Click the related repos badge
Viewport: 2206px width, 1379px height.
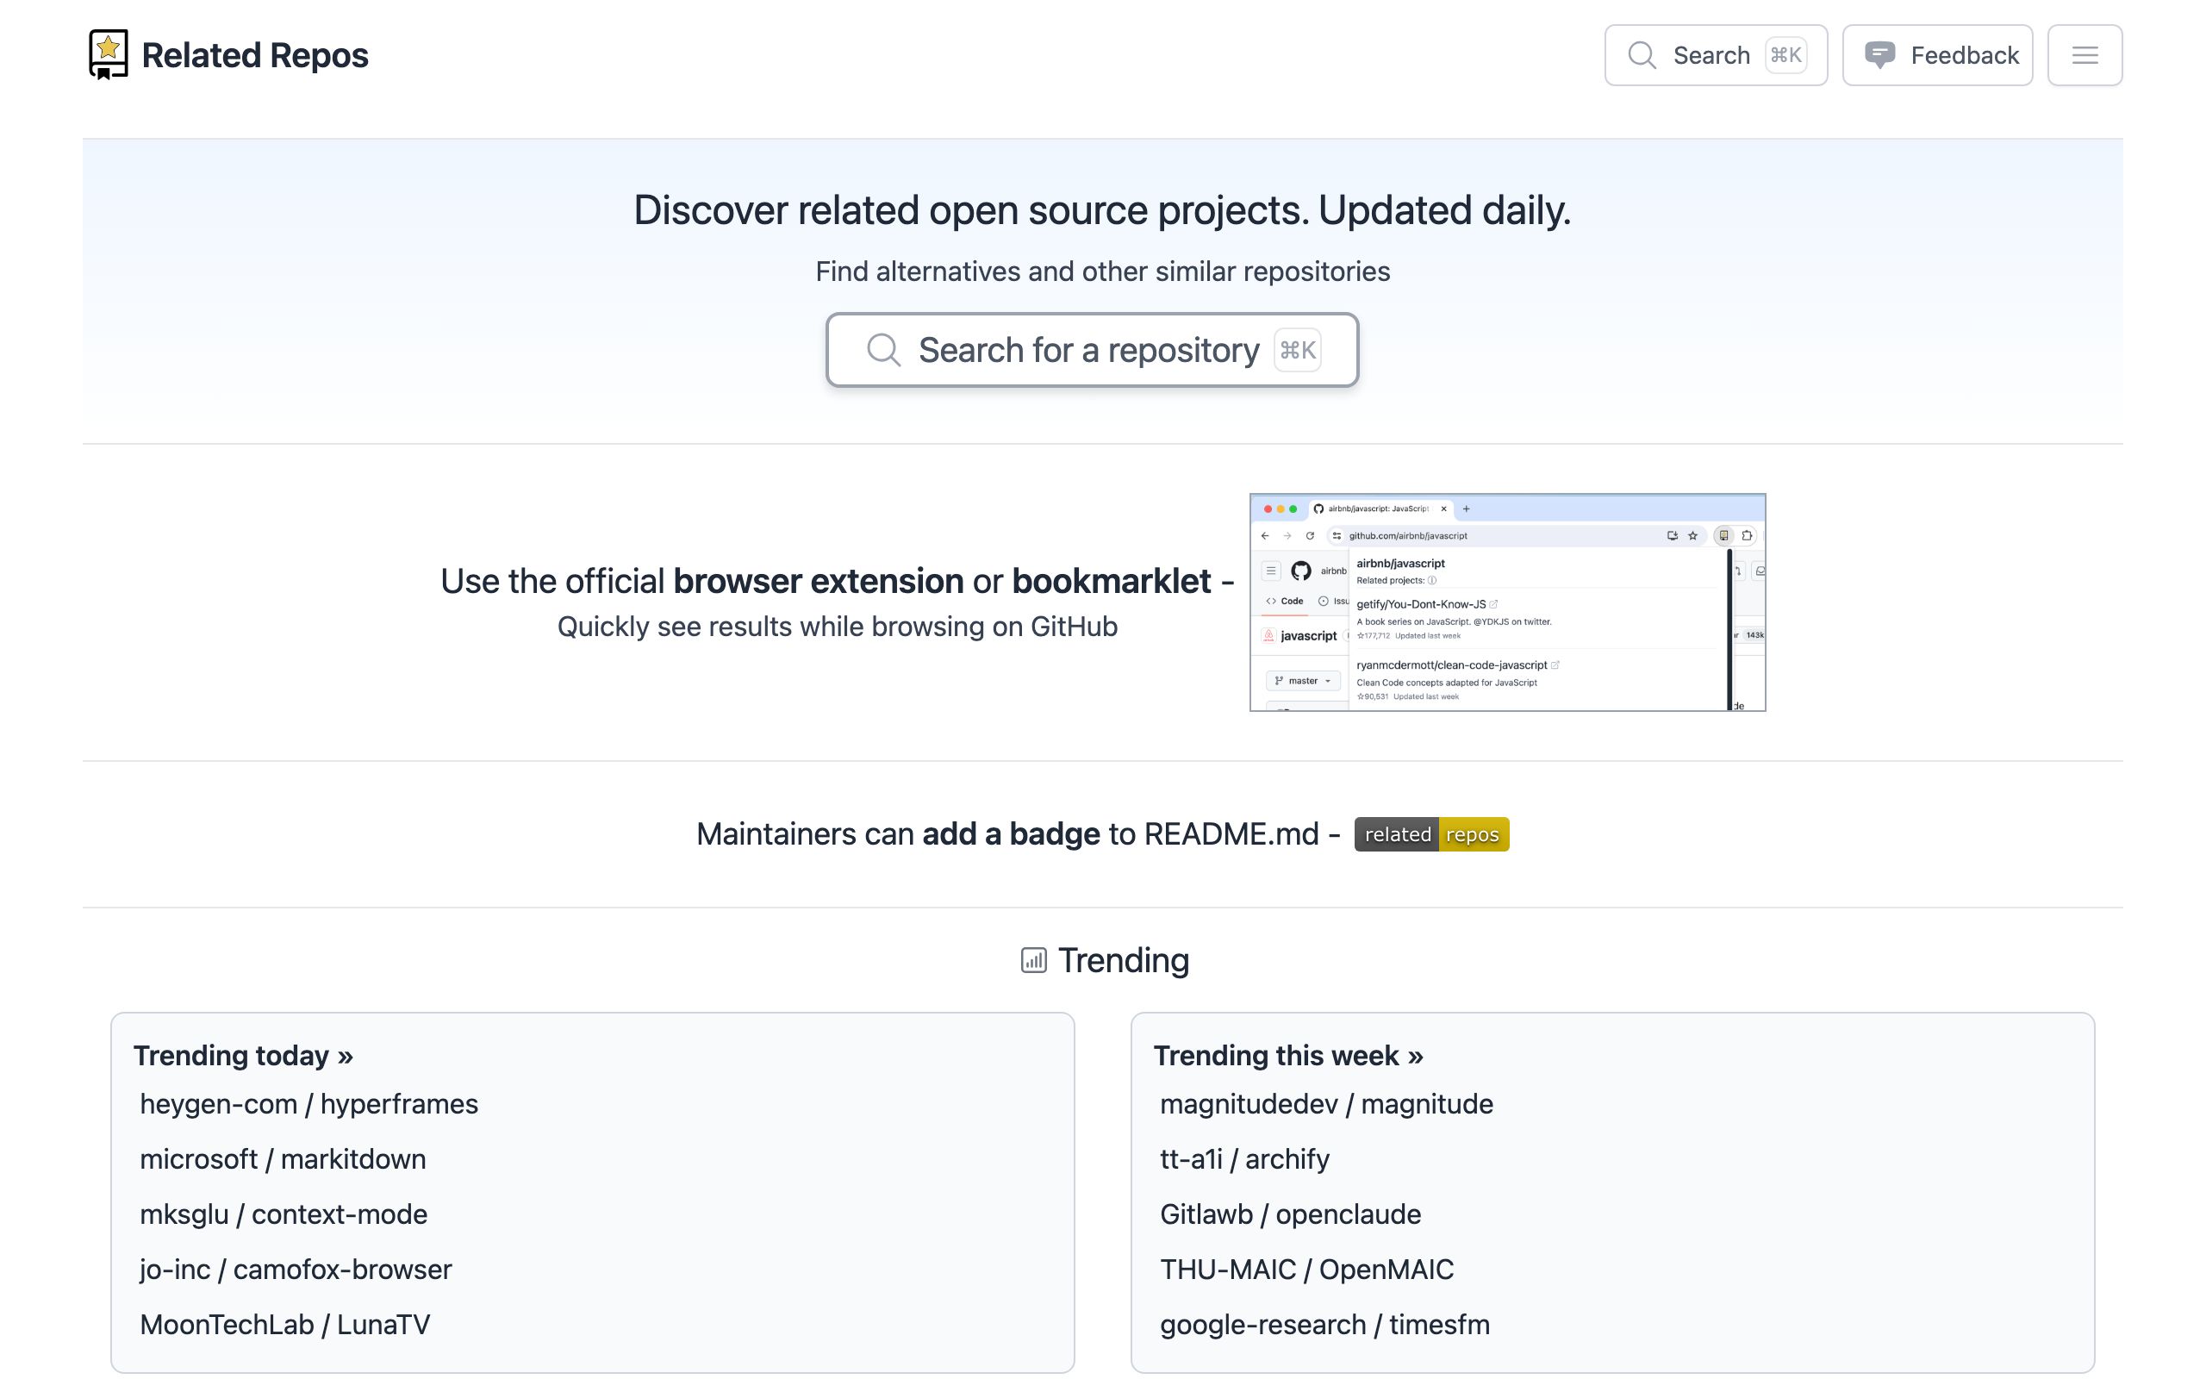pyautogui.click(x=1431, y=834)
